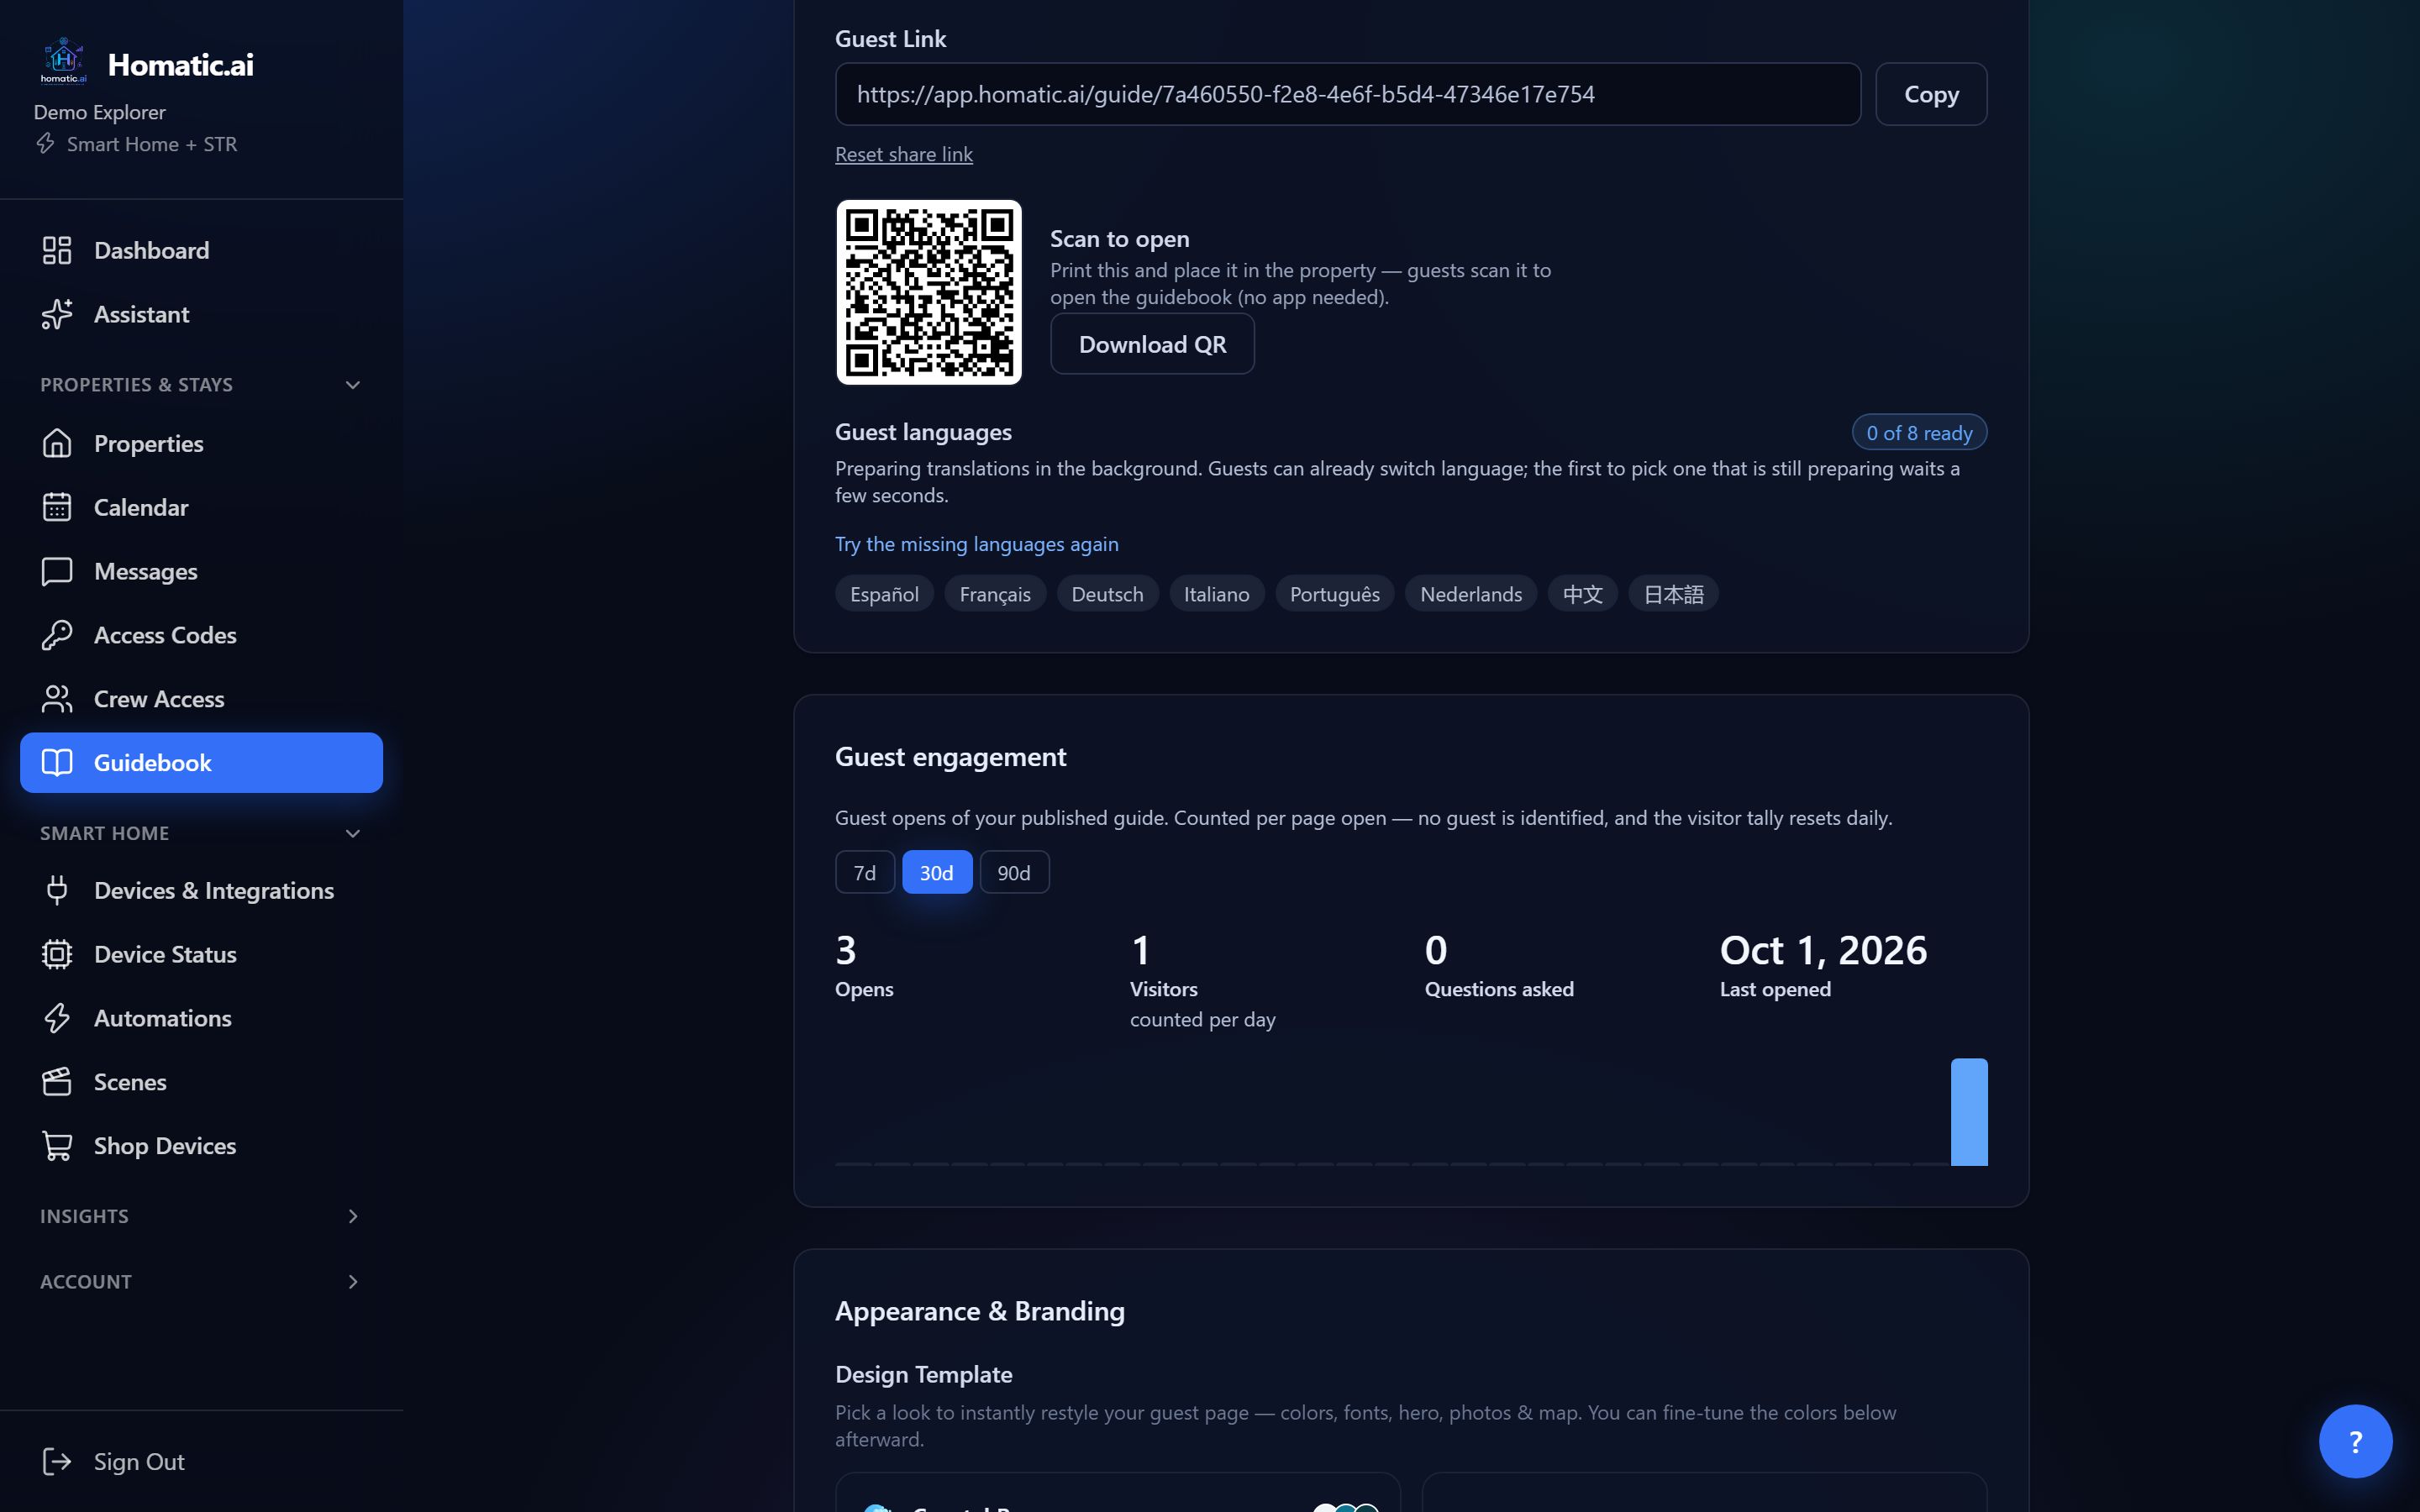Click the Assistant sparkle icon

pyautogui.click(x=57, y=314)
